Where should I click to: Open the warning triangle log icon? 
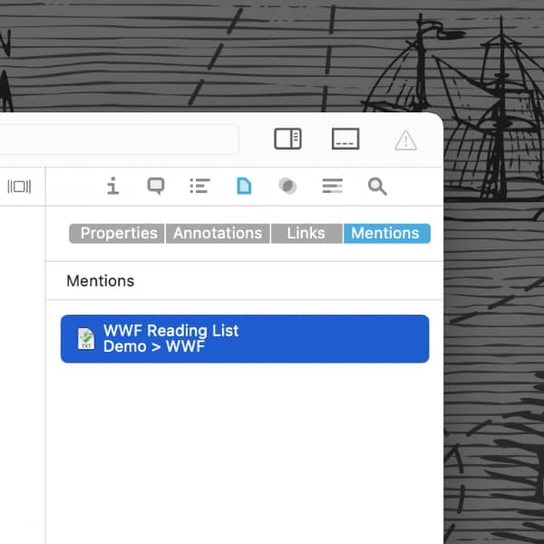point(405,141)
